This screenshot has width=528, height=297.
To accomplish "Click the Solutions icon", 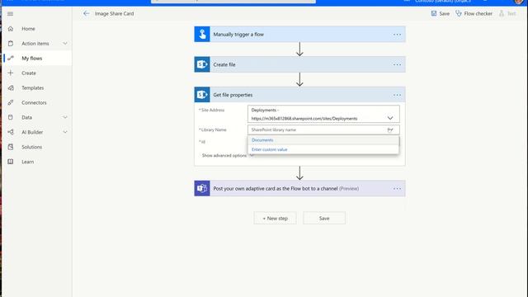I will pos(11,147).
